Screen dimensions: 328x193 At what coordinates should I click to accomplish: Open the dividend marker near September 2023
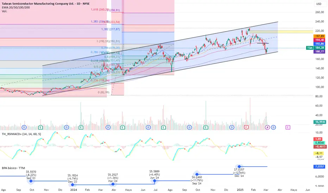click(24, 127)
